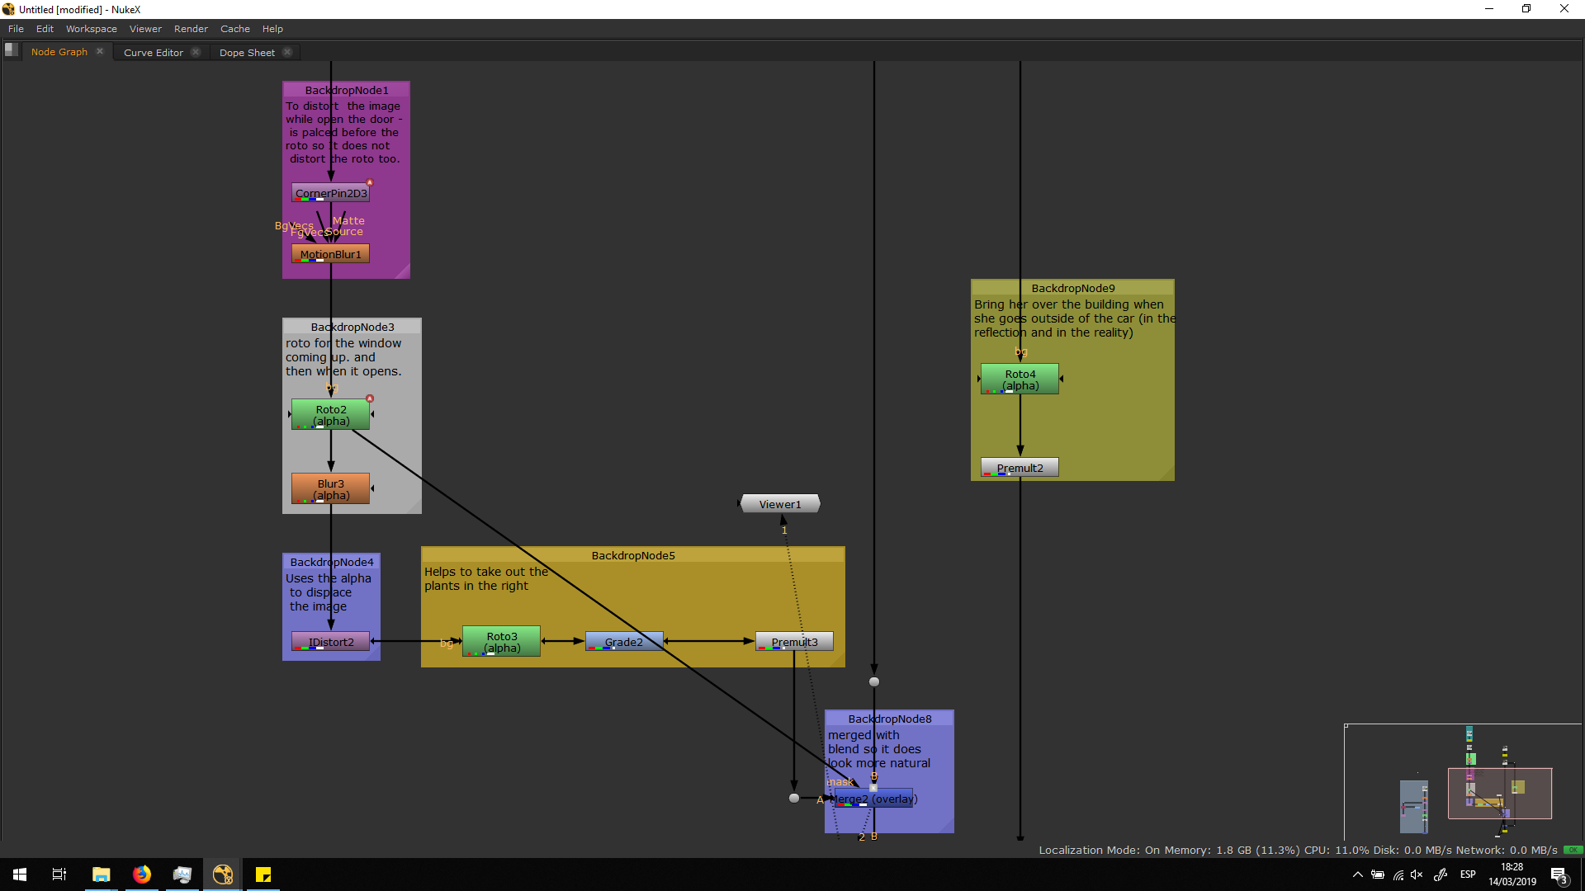
Task: Select the MotionBlur1 node
Action: pos(330,254)
